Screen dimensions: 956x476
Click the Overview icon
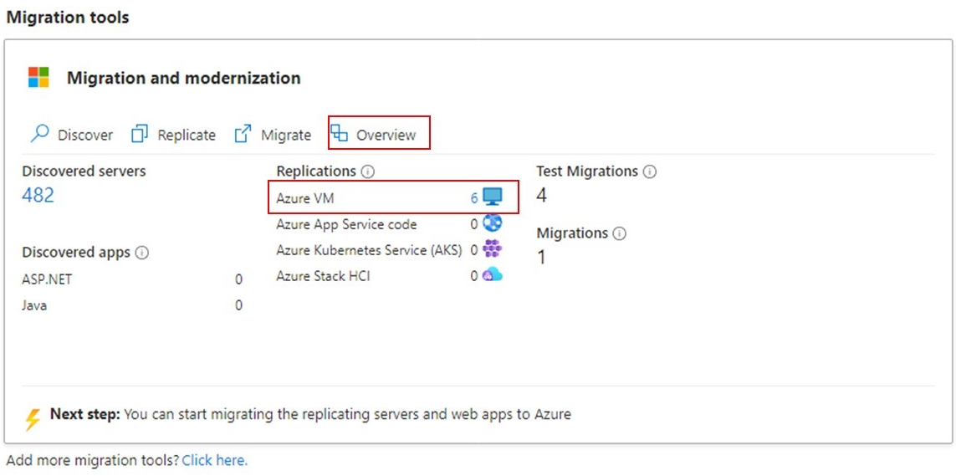339,134
